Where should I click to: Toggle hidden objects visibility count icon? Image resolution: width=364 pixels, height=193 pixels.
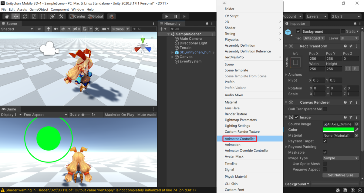point(76,29)
